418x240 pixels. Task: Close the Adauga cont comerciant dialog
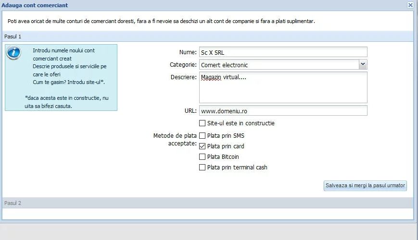[x=410, y=5]
